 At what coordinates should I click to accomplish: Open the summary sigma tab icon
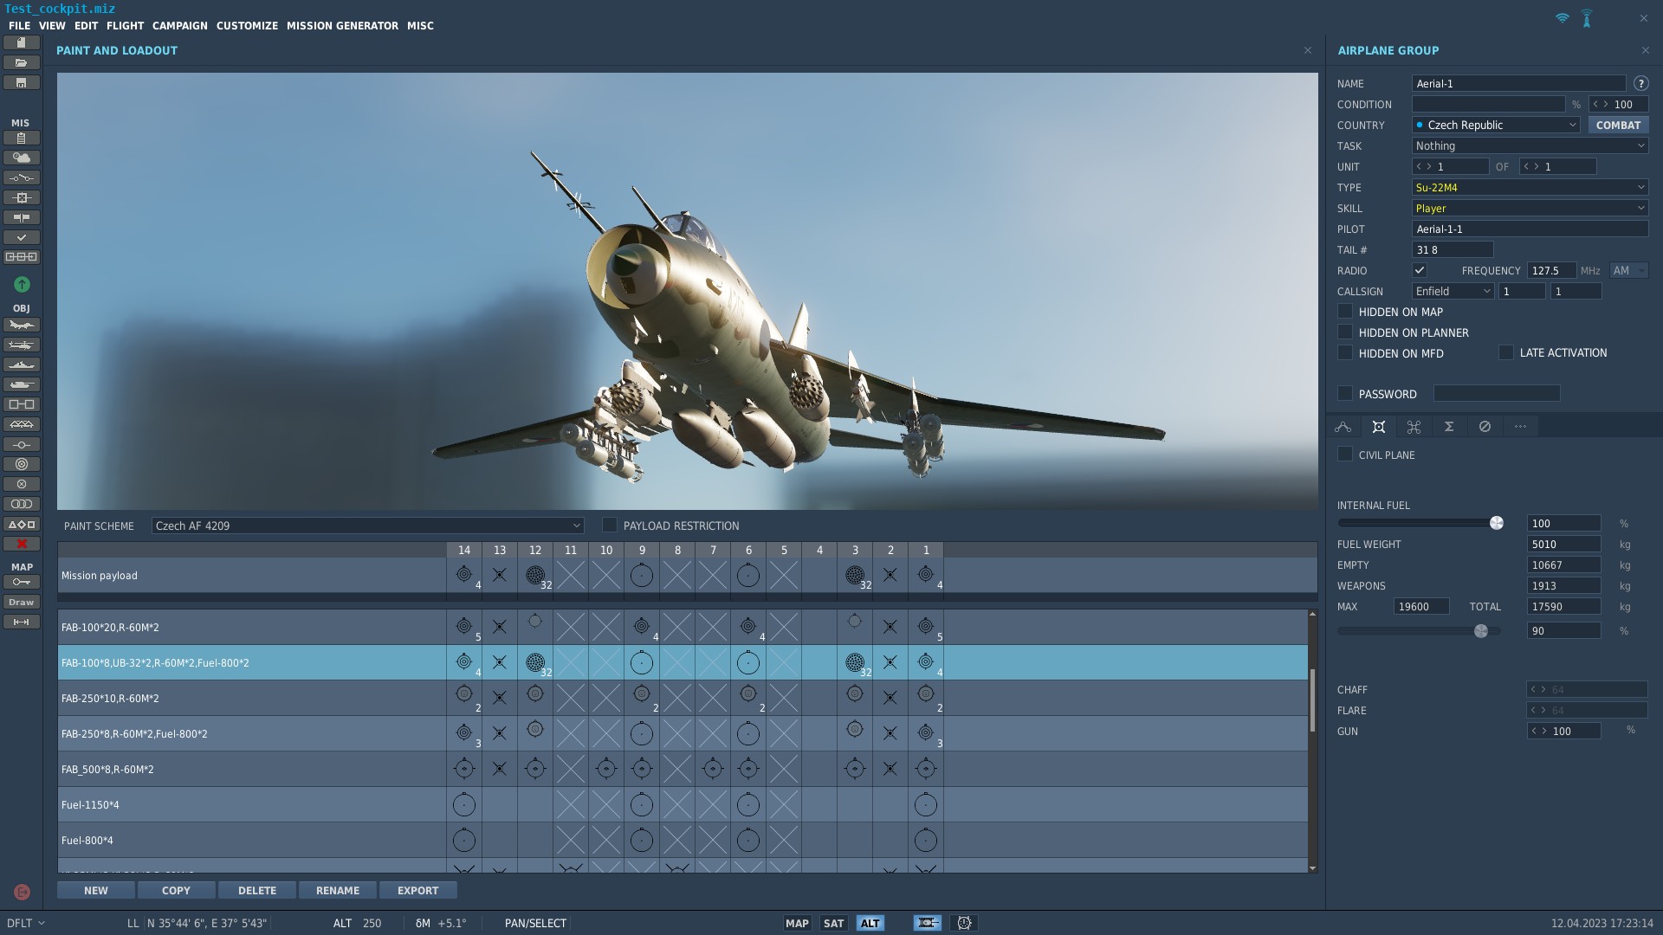(x=1449, y=427)
